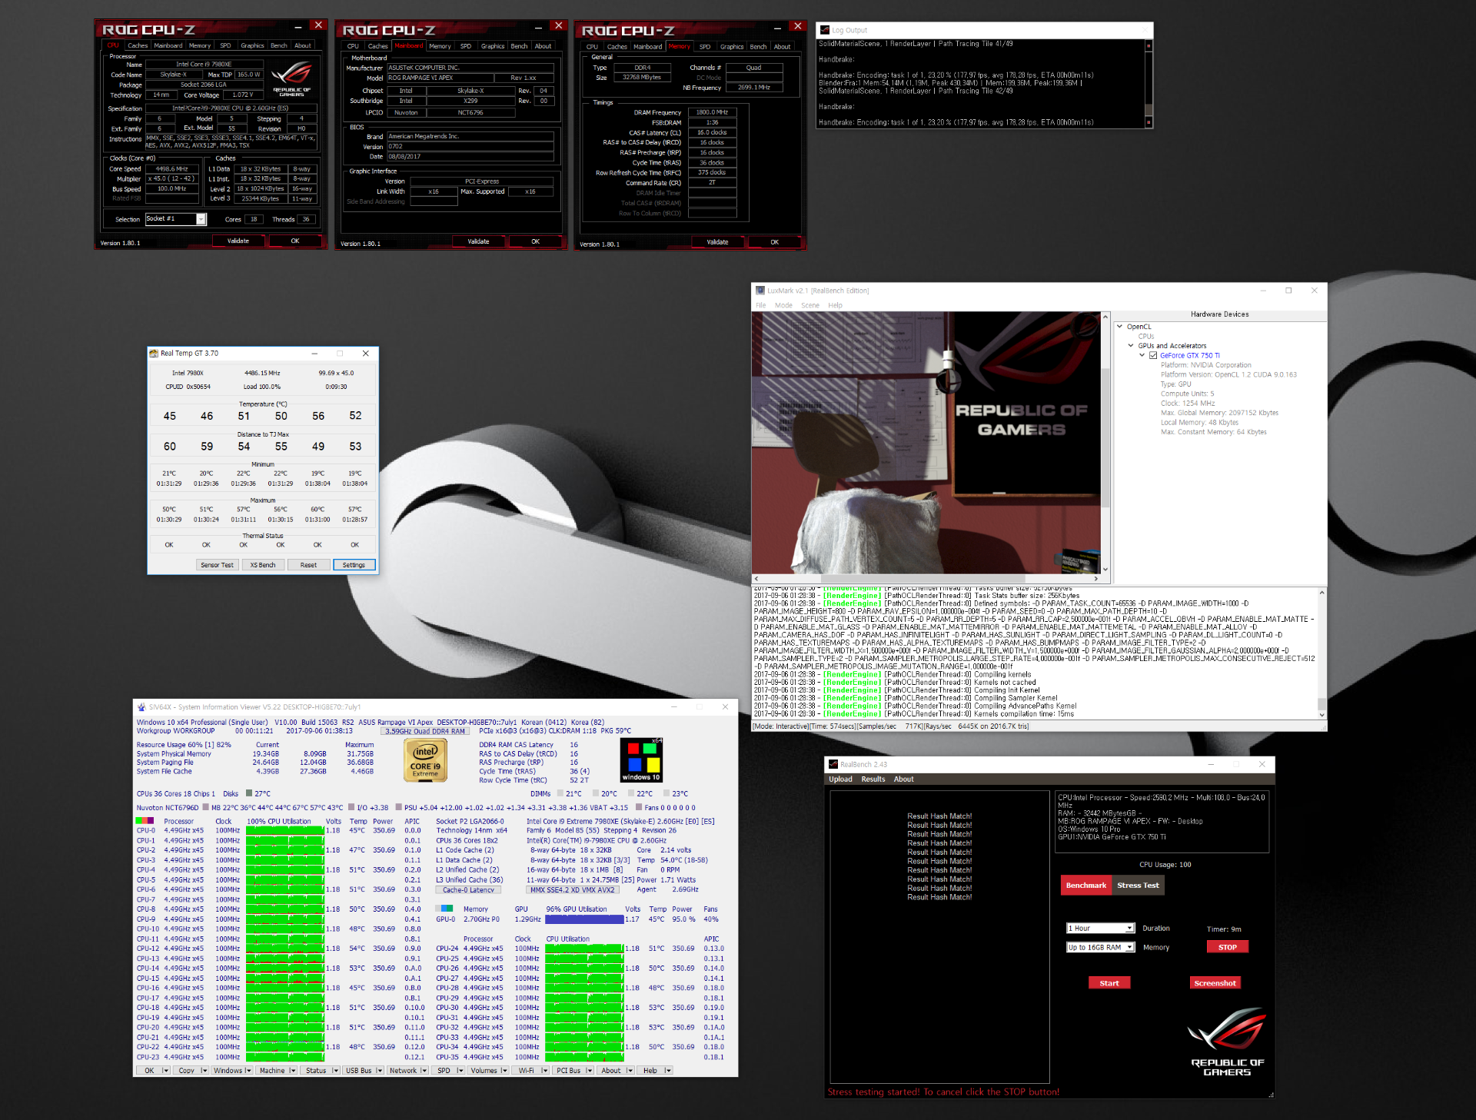Click the colored processor legend swatch in SIV
Screen dimensions: 1476x1120
pos(145,821)
